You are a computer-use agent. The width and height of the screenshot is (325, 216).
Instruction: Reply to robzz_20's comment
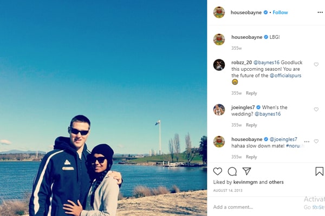[251, 93]
